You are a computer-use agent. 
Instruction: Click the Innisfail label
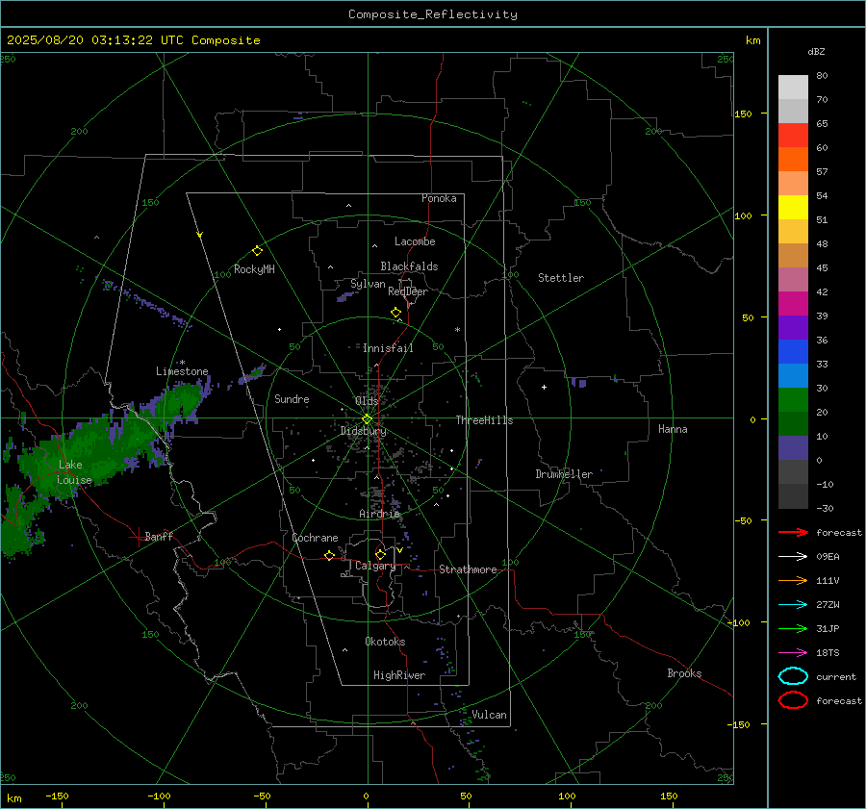point(388,348)
